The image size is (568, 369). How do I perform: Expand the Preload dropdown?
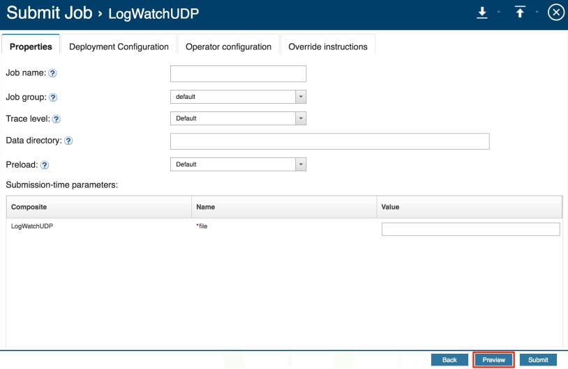[x=301, y=164]
